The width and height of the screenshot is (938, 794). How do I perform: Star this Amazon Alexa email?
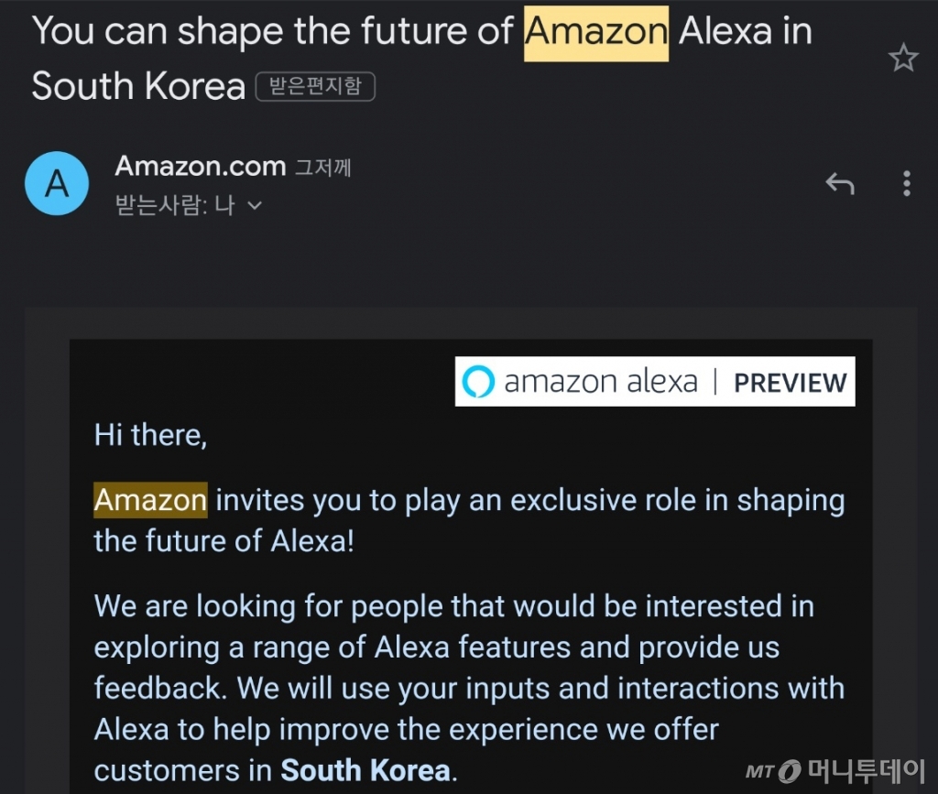tap(903, 59)
